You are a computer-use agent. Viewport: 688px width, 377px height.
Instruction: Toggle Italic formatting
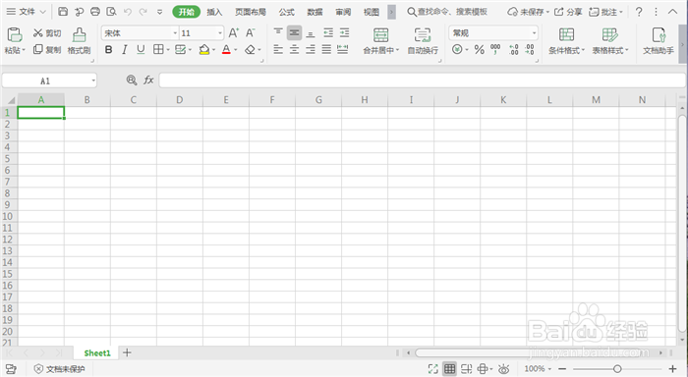[125, 49]
